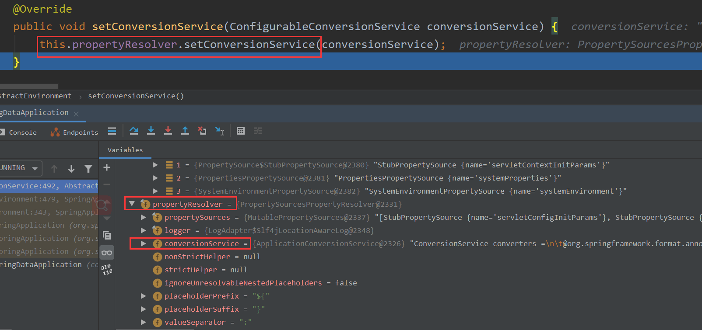Screen dimensions: 702x330
Task: Collapse the propertyResolver node
Action: [132, 204]
